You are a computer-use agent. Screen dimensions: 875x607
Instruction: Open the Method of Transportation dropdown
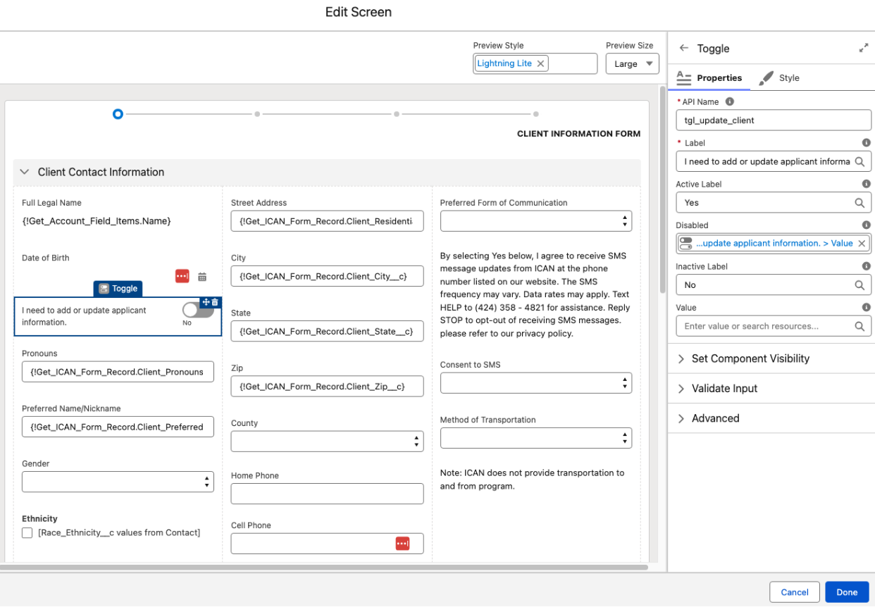coord(536,438)
